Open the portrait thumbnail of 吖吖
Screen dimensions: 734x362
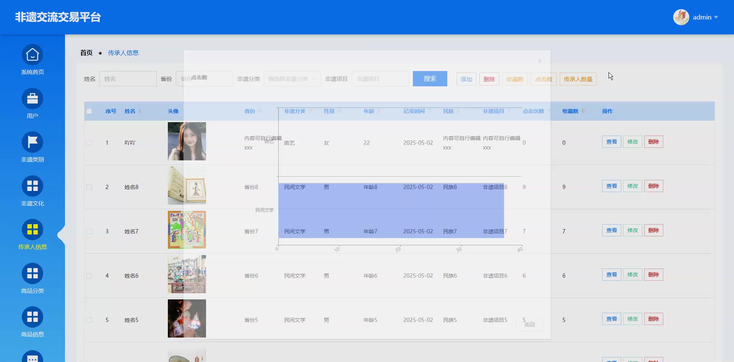click(x=187, y=141)
